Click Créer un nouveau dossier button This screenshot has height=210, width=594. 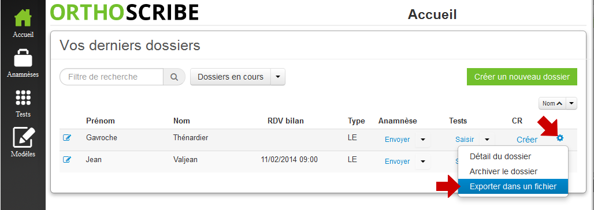[522, 77]
